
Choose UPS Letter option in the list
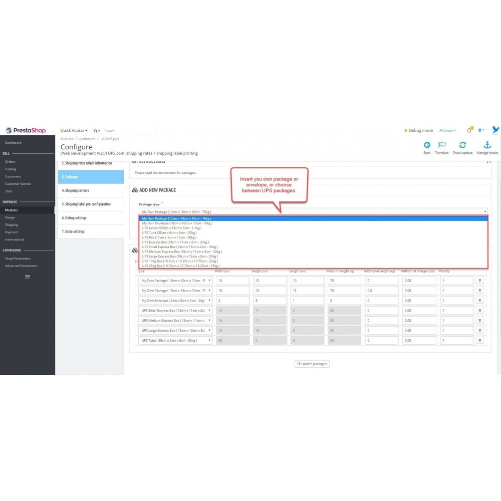[x=313, y=228]
